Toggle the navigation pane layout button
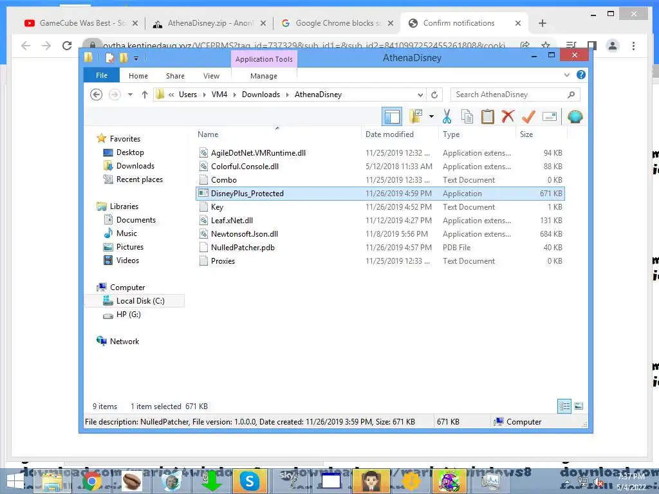 [392, 117]
